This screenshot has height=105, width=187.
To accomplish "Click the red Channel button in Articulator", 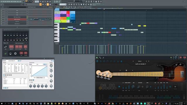I will tap(26, 53).
